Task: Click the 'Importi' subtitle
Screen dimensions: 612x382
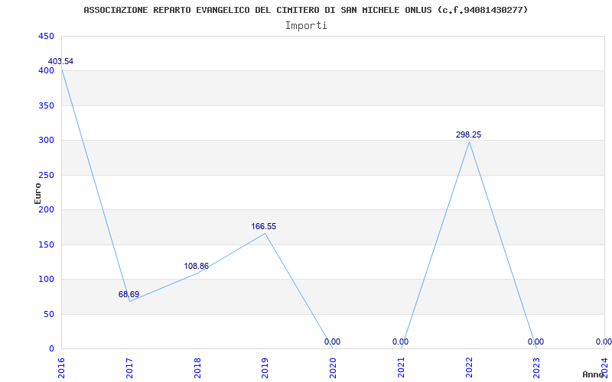Action: [306, 26]
